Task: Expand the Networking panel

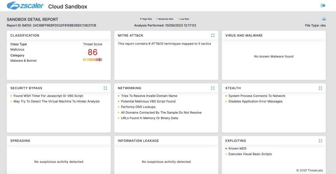Action: click(x=213, y=88)
